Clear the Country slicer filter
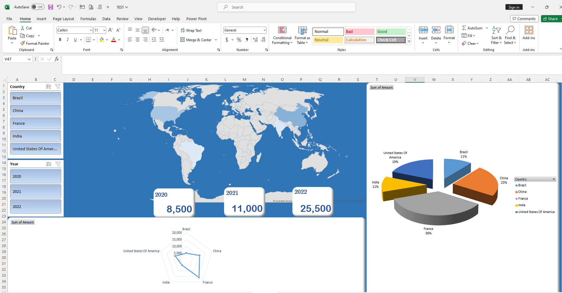This screenshot has height=293, width=562. [x=58, y=87]
